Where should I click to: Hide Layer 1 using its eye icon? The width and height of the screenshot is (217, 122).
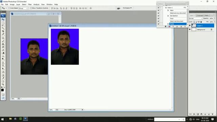click(190, 26)
